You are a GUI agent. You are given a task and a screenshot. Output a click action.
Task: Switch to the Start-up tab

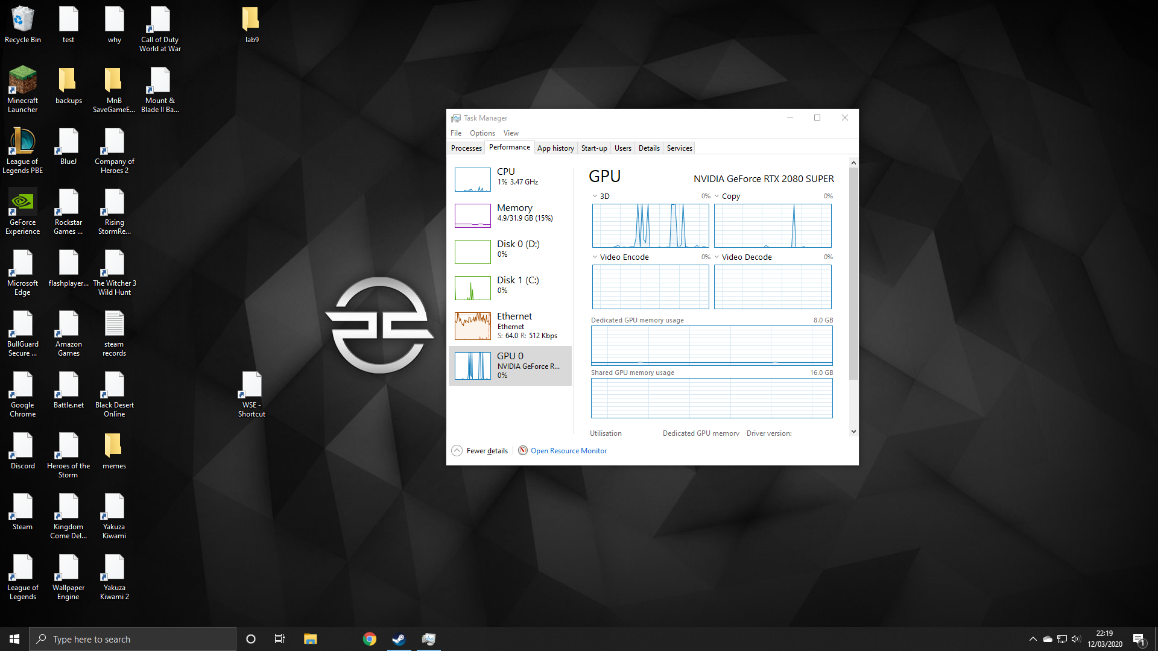(x=594, y=148)
